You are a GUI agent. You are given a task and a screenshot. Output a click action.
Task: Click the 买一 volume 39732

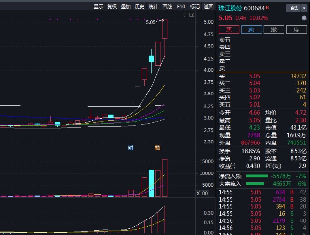tap(298, 76)
